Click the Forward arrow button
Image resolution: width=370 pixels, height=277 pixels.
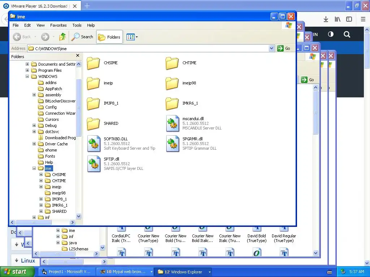pos(45,37)
